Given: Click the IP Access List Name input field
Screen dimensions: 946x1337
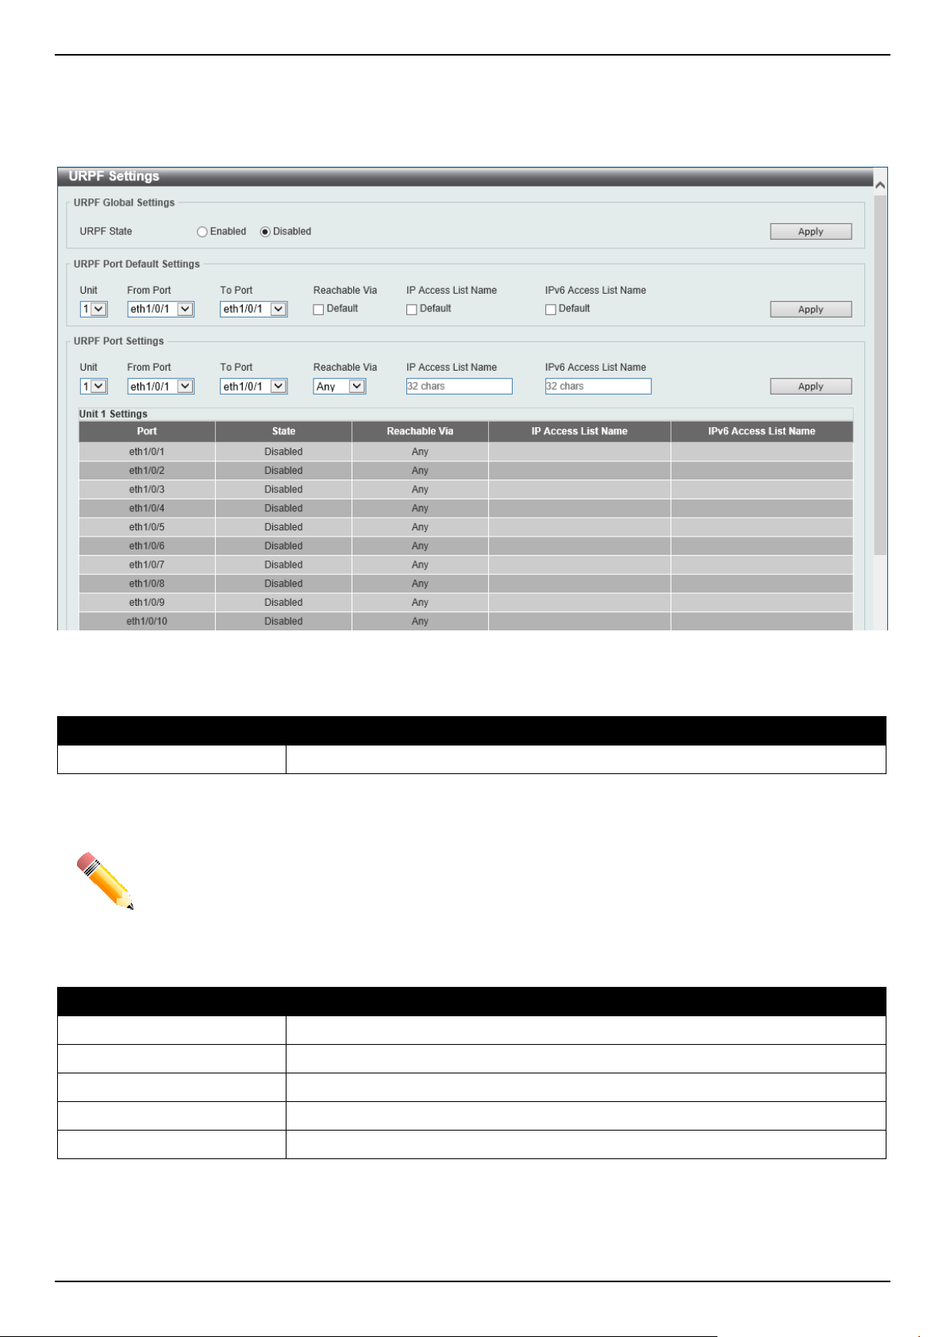Looking at the screenshot, I should point(460,387).
